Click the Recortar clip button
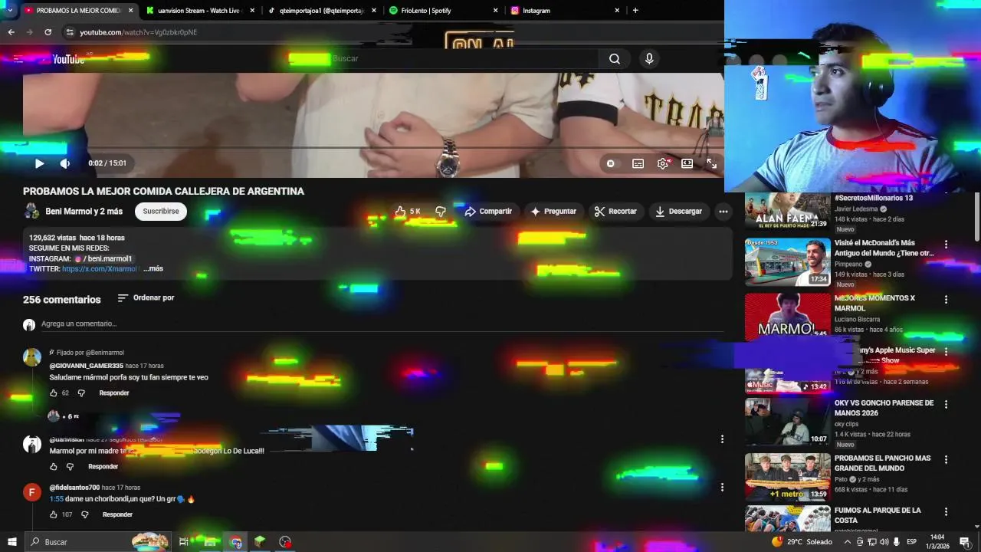This screenshot has height=552, width=981. 615,212
